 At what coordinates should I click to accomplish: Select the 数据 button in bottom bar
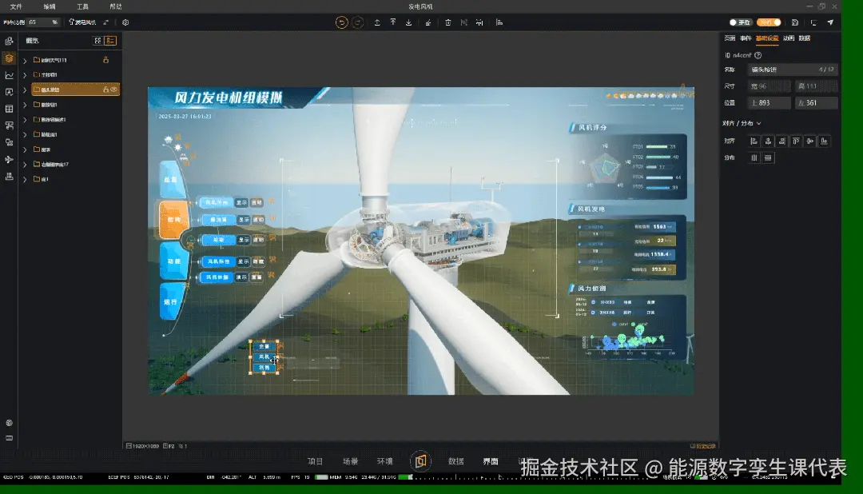pyautogui.click(x=455, y=461)
